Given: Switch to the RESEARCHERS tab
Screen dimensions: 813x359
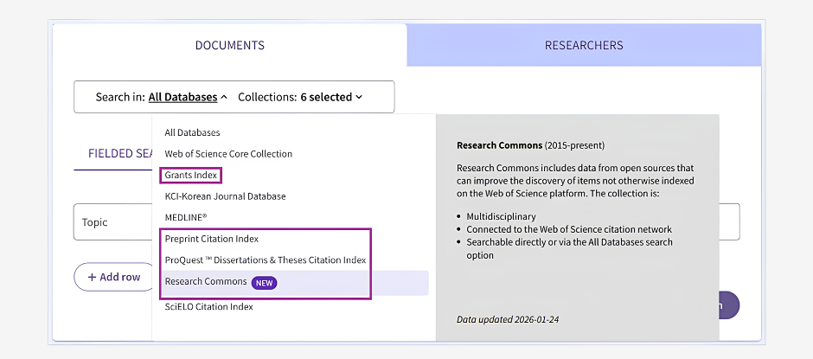Looking at the screenshot, I should tap(584, 45).
